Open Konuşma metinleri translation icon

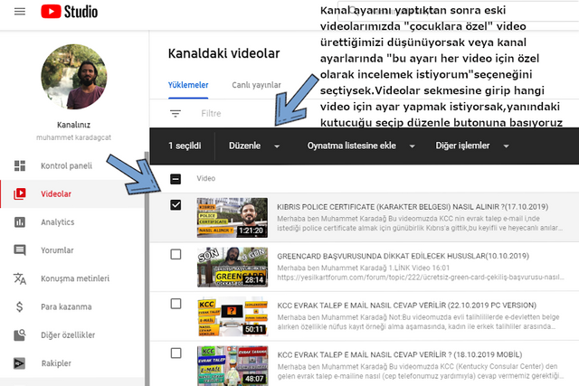20,278
